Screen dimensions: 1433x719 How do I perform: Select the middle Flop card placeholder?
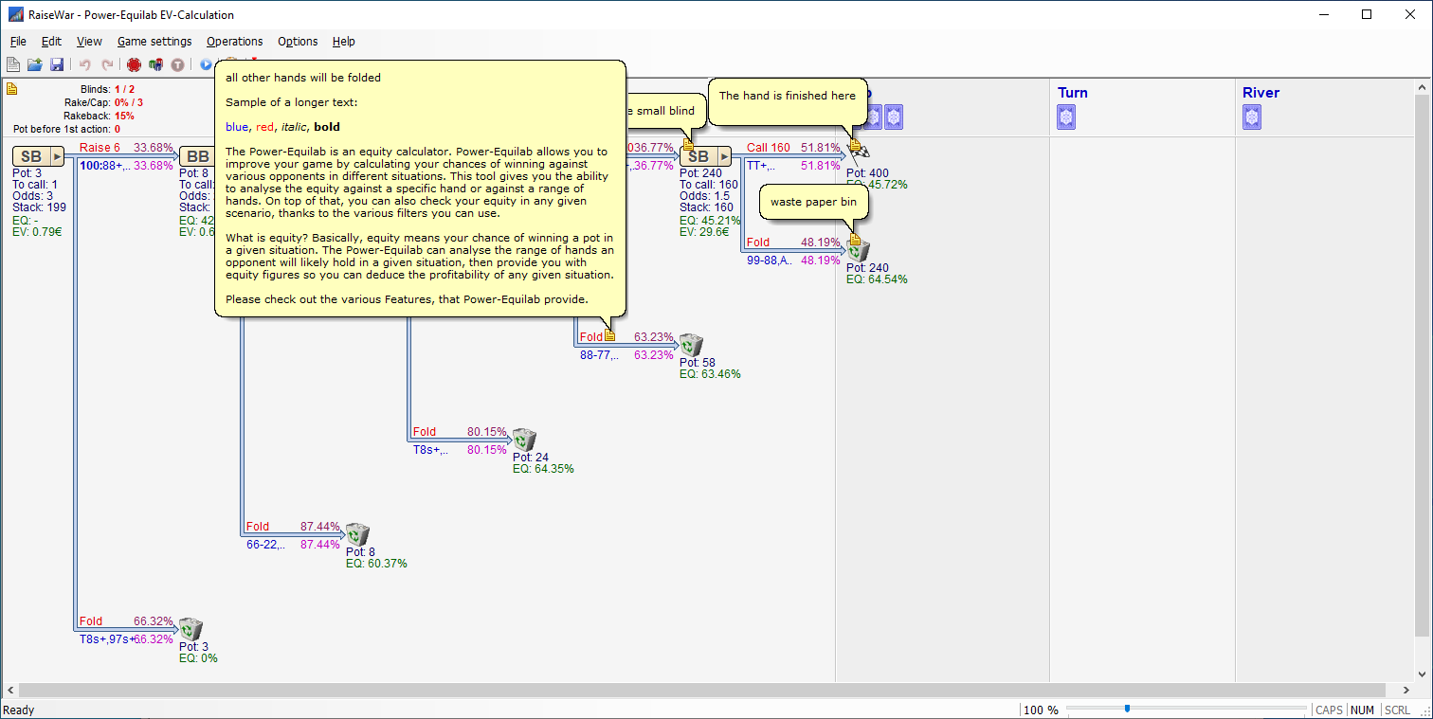873,117
